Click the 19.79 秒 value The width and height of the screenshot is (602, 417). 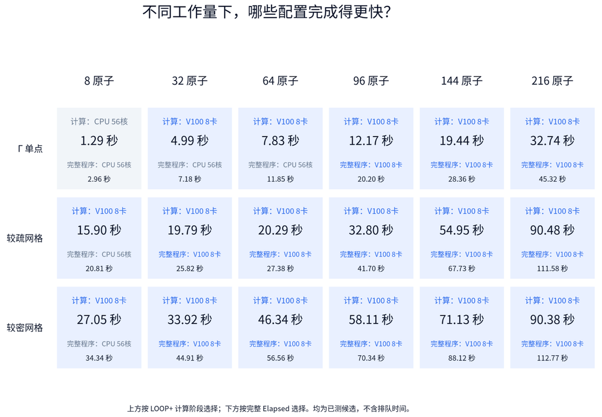[190, 230]
